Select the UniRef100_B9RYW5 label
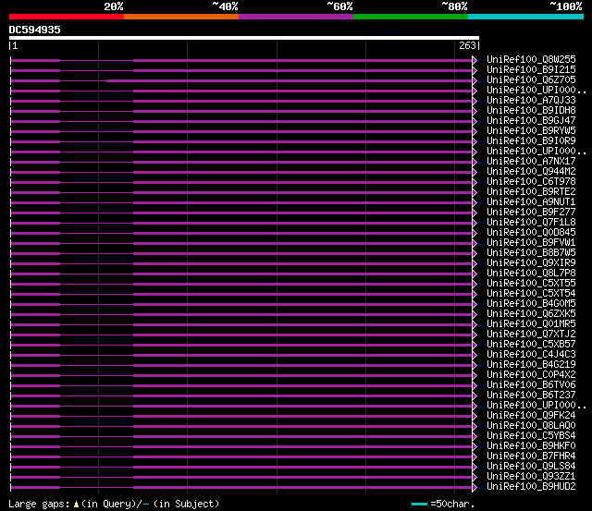 [x=531, y=131]
